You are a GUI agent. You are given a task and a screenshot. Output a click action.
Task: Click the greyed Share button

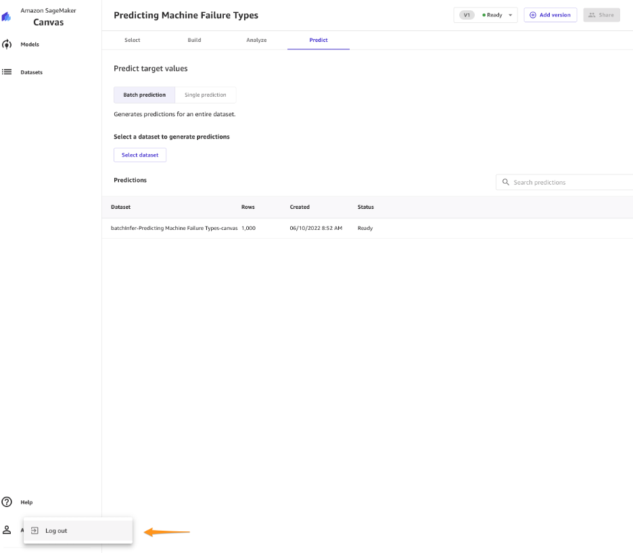pyautogui.click(x=601, y=15)
